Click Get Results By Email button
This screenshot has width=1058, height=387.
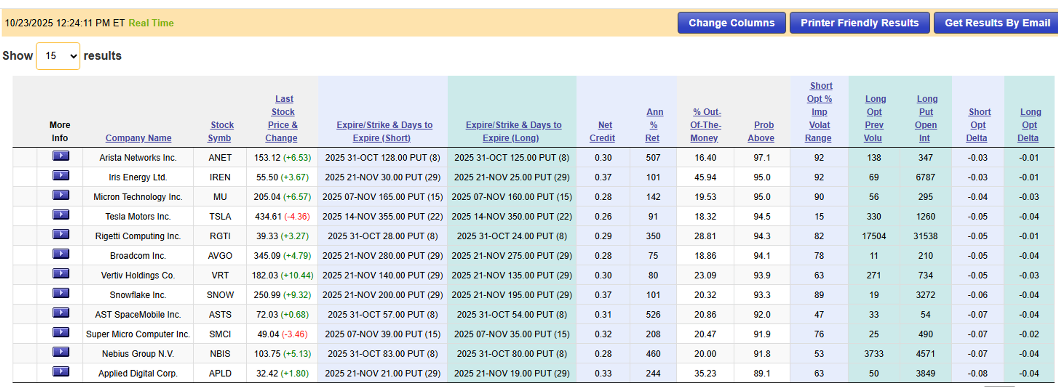point(997,23)
